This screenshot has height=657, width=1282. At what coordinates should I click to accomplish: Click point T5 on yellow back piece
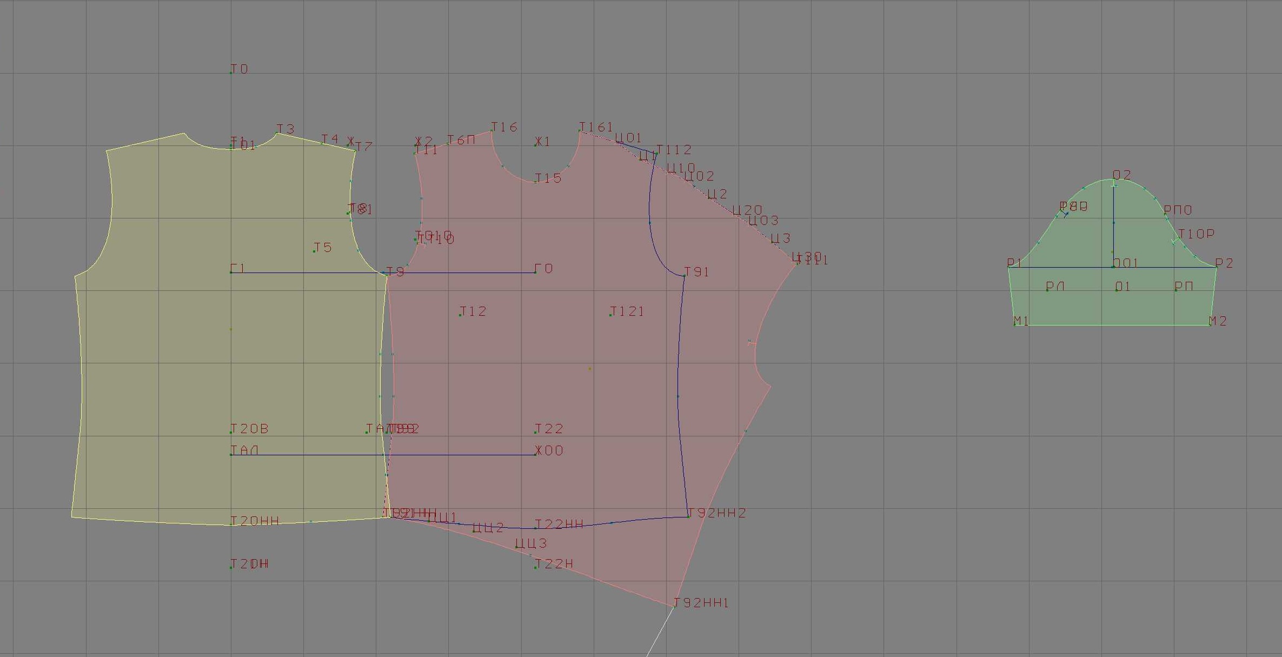point(314,251)
